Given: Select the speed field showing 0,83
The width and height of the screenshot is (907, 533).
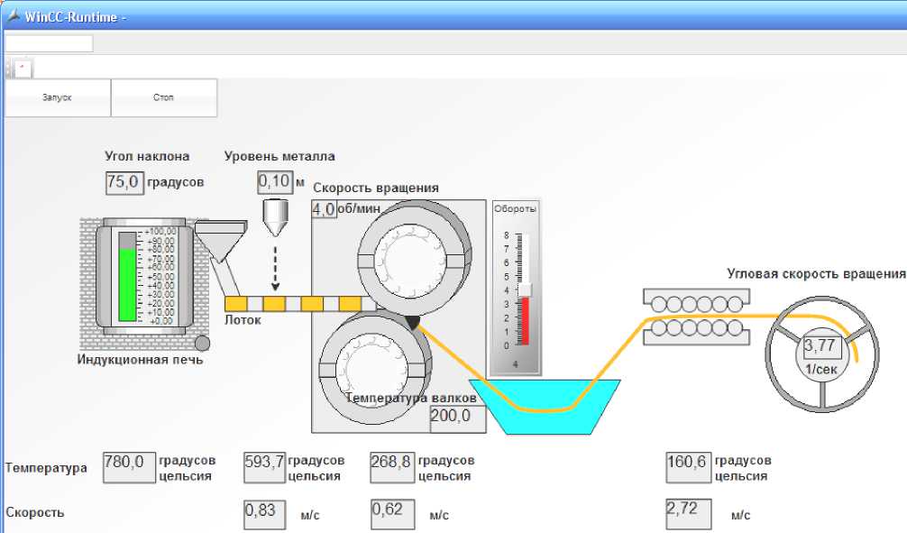Looking at the screenshot, I should pyautogui.click(x=264, y=512).
